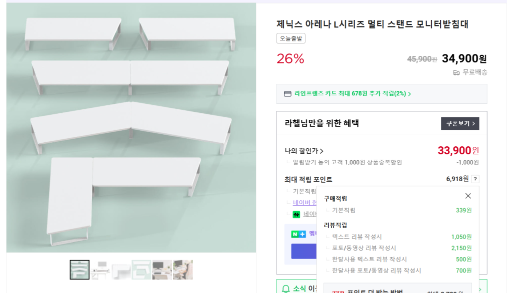Click the credit card icon

[x=287, y=94]
